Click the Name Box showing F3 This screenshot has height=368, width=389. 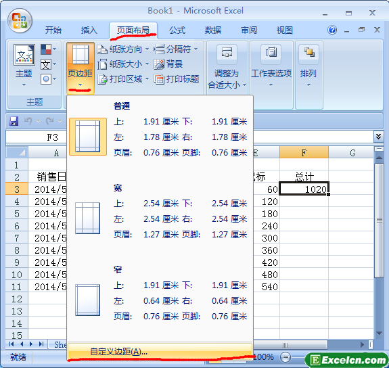(x=37, y=137)
